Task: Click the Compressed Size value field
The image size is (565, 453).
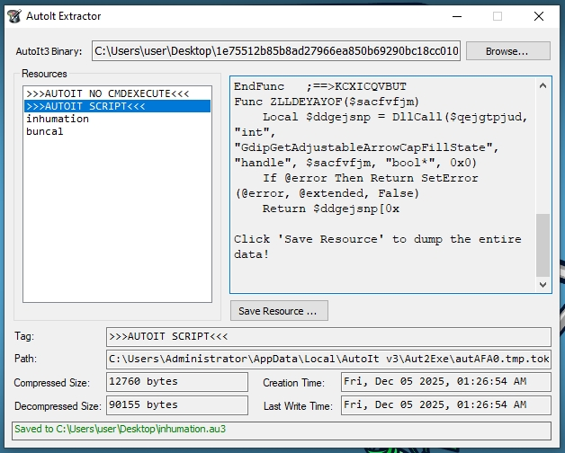Action: 177,382
